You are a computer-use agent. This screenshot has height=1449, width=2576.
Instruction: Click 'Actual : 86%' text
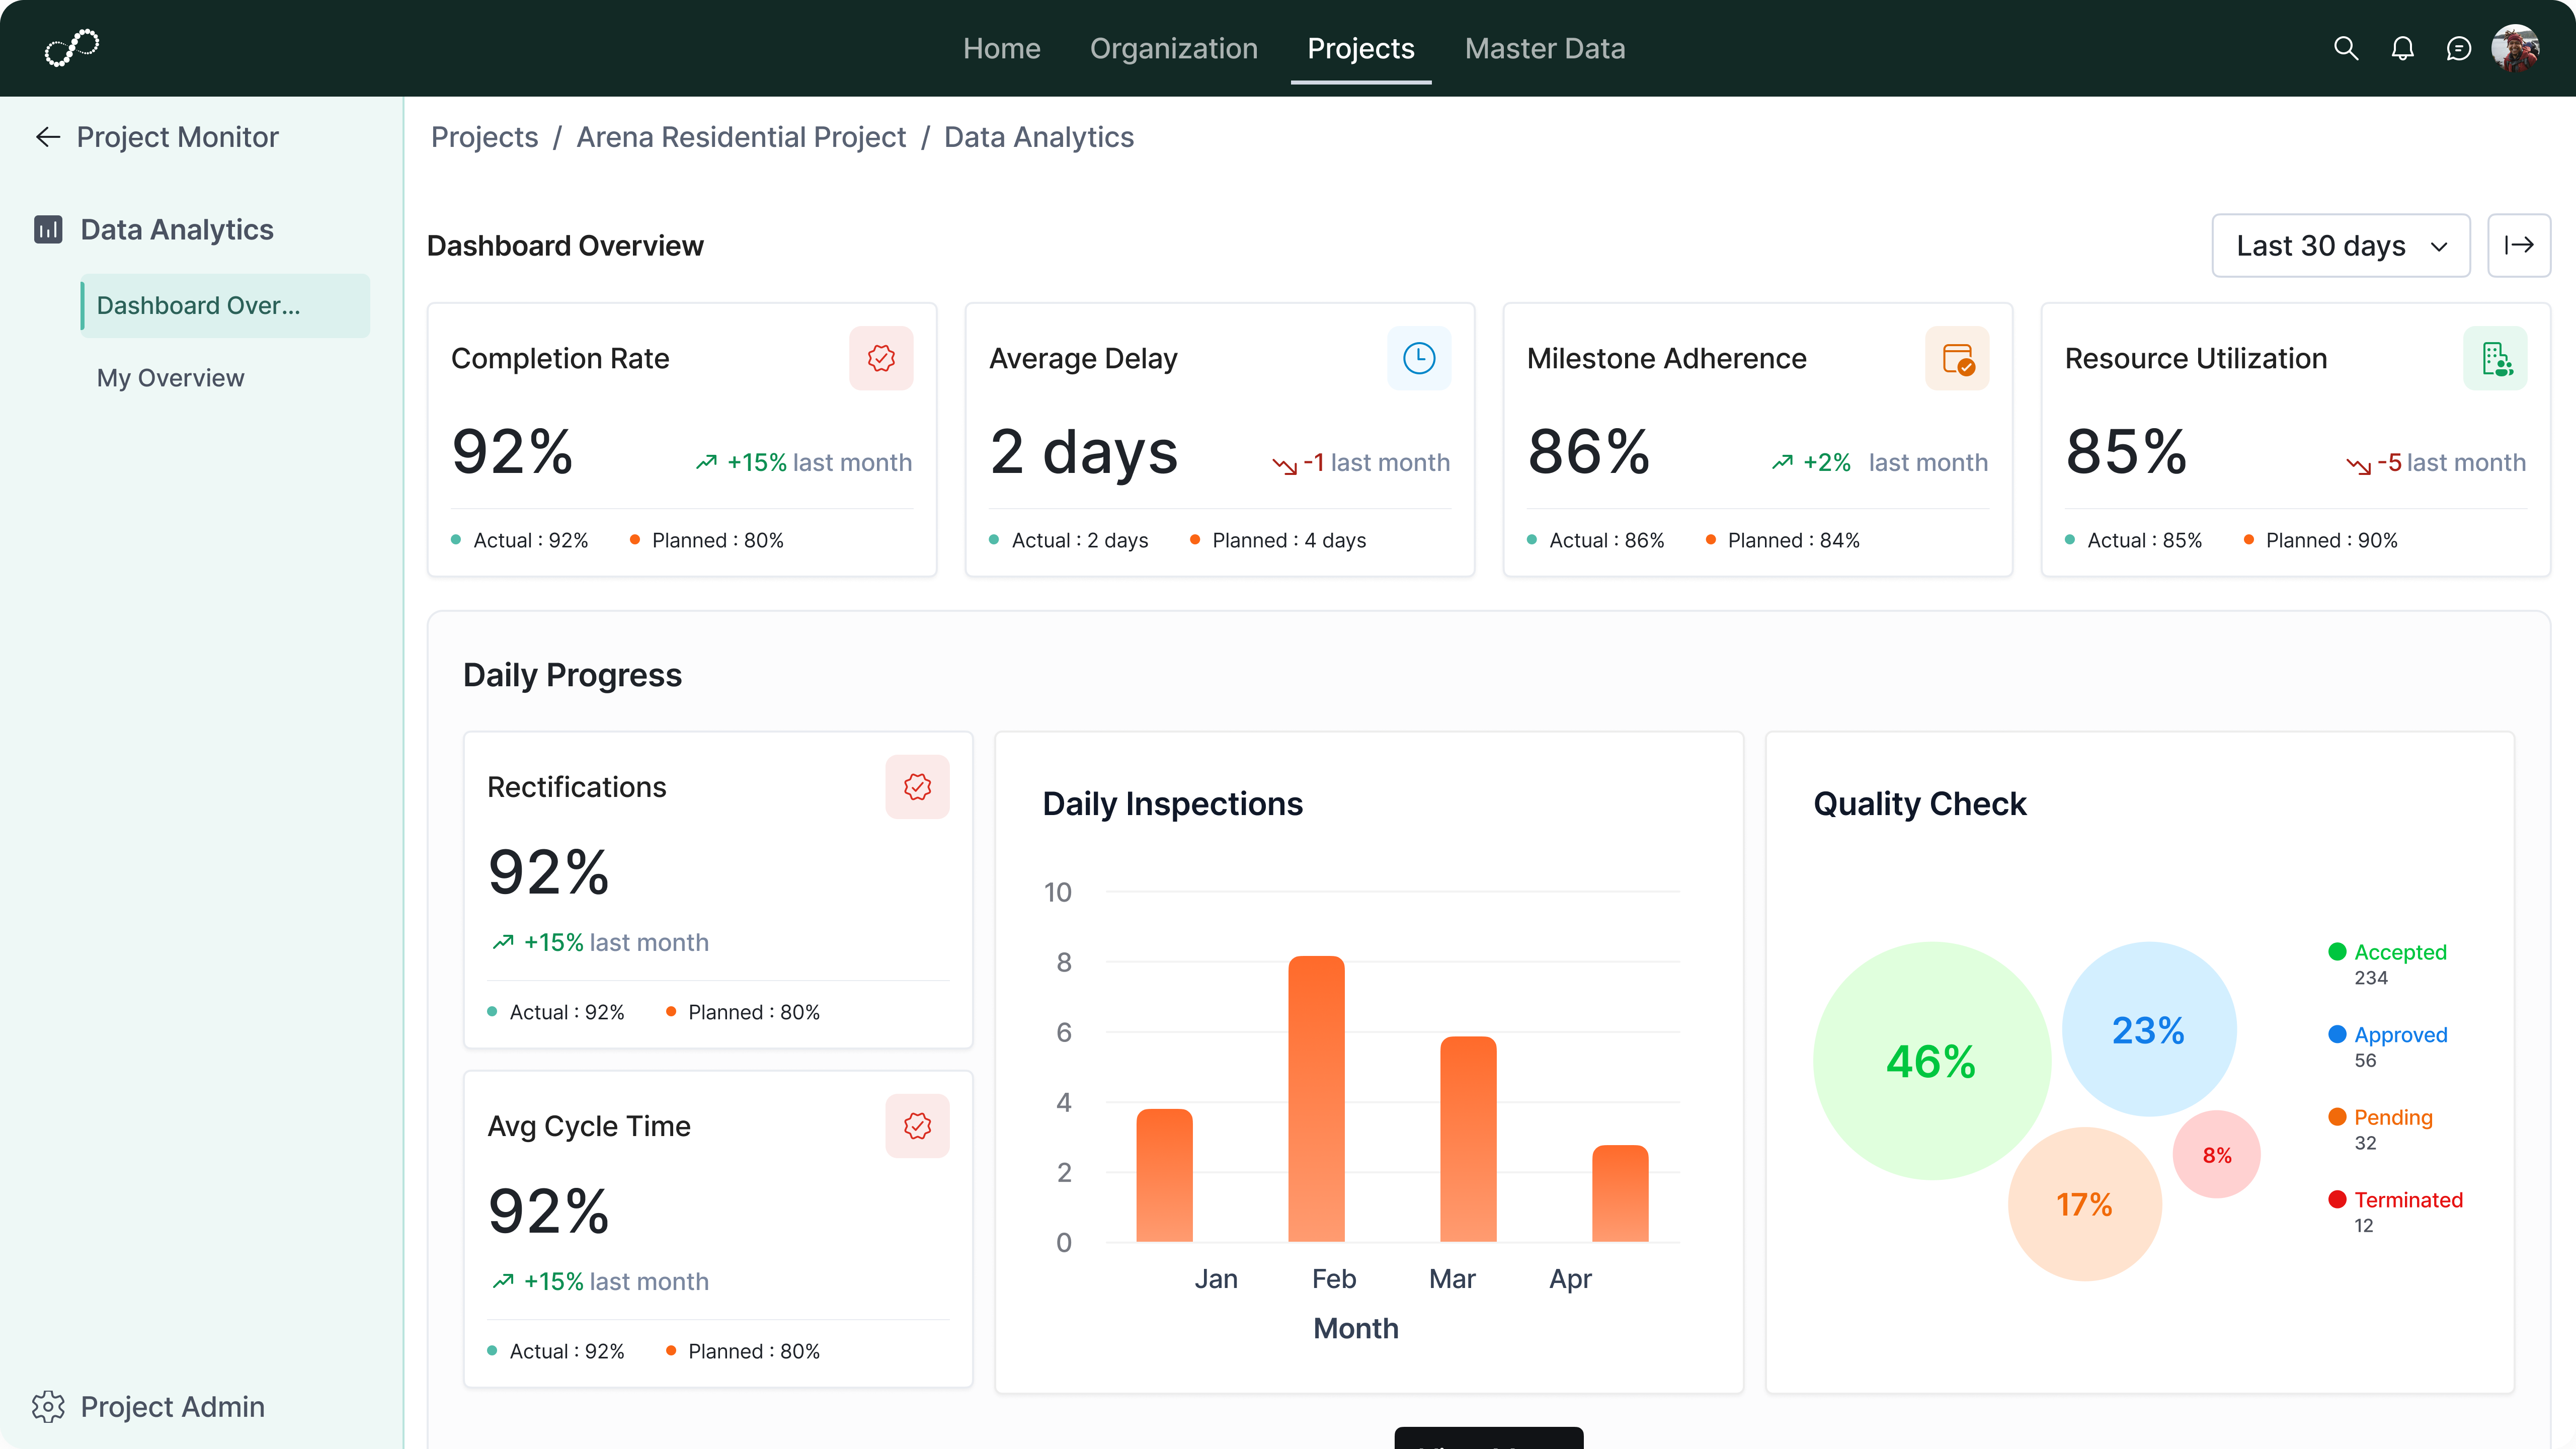pos(1607,540)
